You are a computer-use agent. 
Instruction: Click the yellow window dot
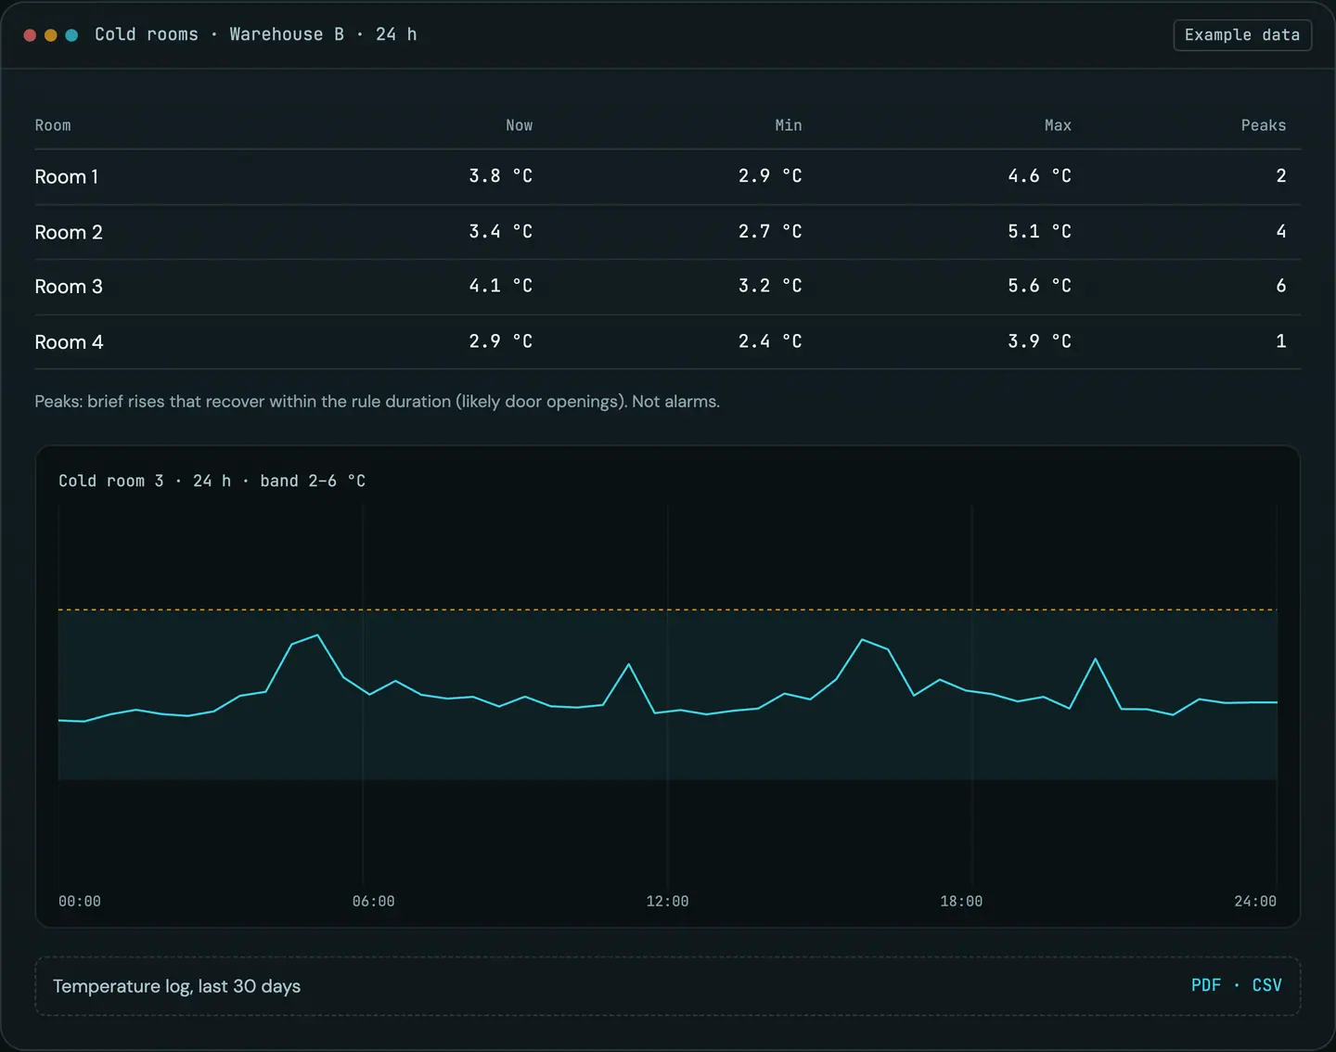pyautogui.click(x=51, y=35)
